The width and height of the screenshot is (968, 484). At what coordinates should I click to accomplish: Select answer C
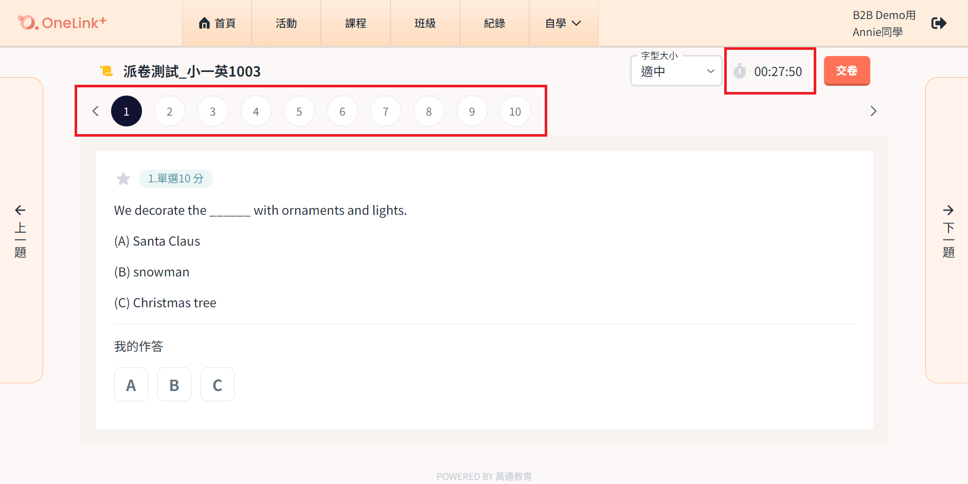[x=218, y=384]
